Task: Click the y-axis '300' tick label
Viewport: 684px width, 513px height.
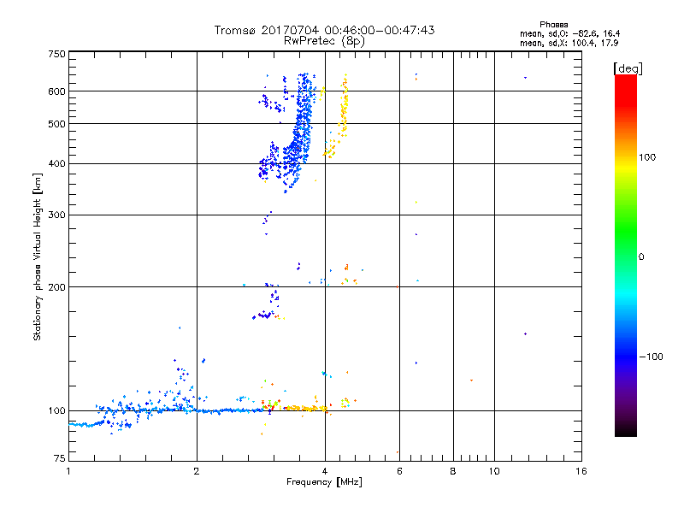Action: pyautogui.click(x=57, y=215)
